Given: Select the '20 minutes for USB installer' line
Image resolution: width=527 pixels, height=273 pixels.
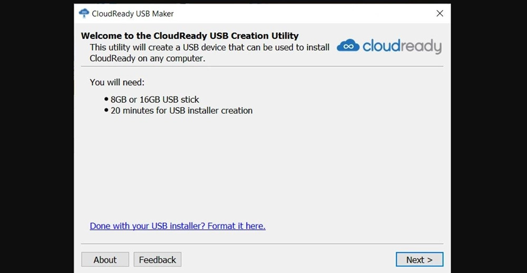Looking at the screenshot, I should [181, 110].
